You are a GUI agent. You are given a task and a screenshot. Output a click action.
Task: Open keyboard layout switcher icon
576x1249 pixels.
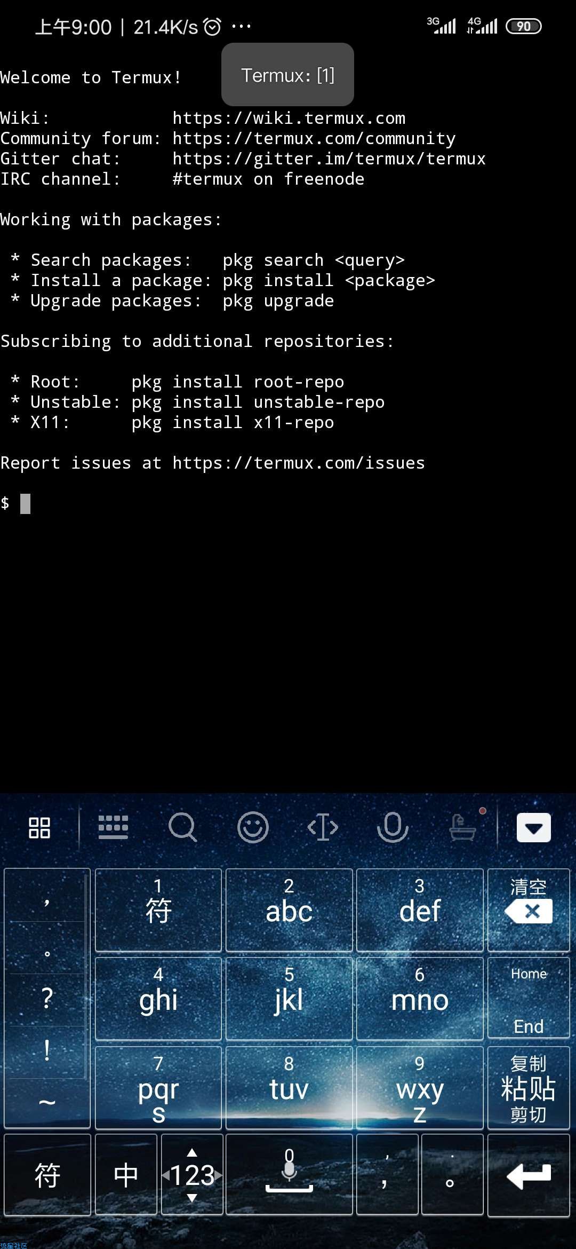point(113,827)
